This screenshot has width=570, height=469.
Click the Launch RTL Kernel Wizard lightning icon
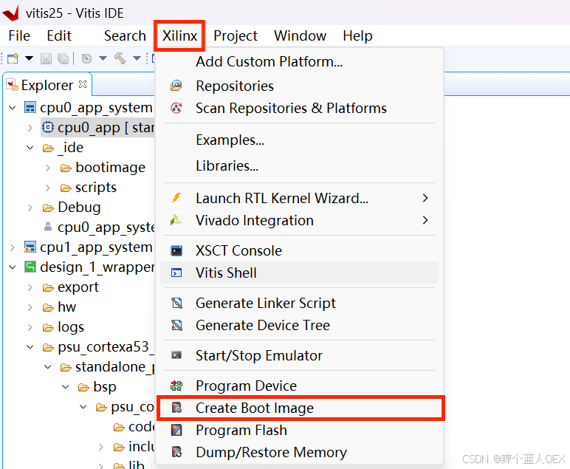tap(176, 198)
